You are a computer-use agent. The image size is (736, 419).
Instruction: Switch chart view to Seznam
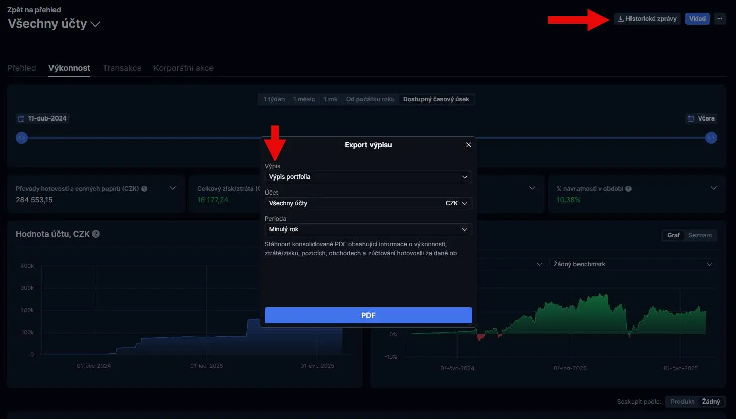(x=700, y=235)
